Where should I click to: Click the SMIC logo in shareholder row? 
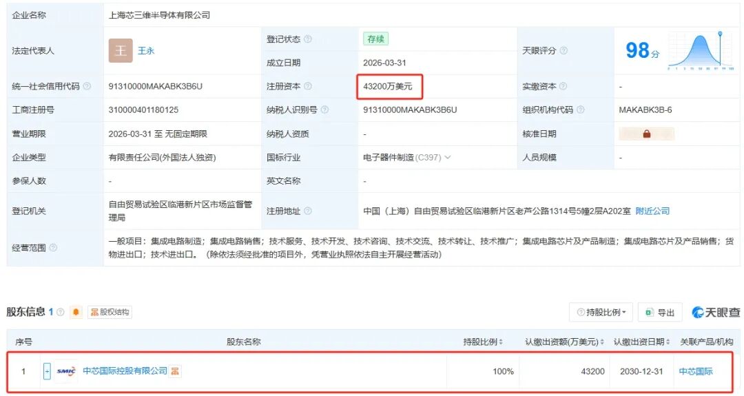pos(67,371)
